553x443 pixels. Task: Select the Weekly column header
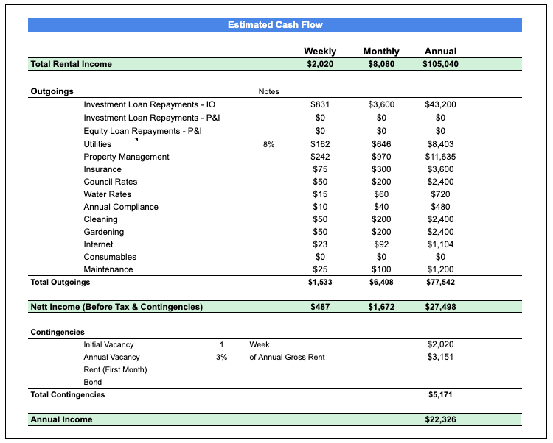[x=320, y=52]
